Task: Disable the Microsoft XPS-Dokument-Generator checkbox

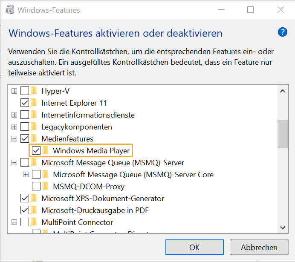Action: [25, 198]
